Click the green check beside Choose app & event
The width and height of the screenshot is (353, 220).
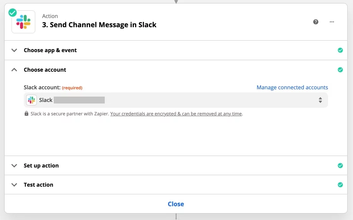tap(340, 50)
